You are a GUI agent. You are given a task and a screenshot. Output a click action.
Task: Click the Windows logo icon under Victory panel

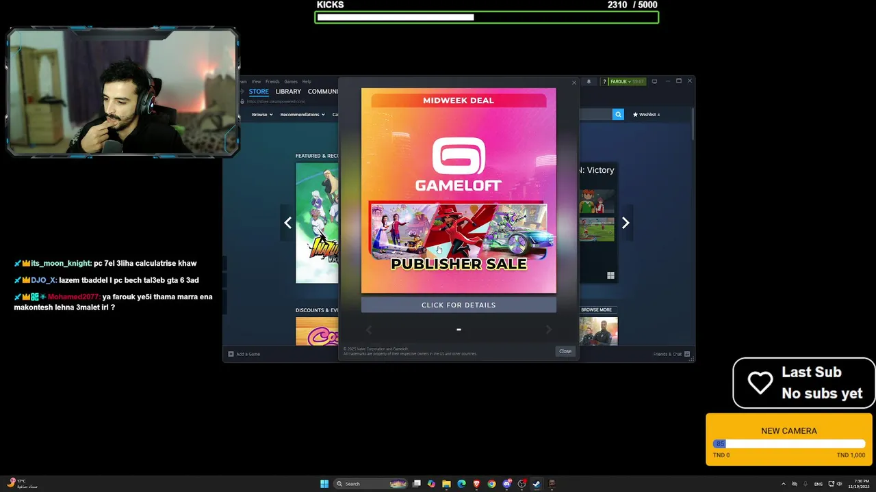pyautogui.click(x=610, y=275)
